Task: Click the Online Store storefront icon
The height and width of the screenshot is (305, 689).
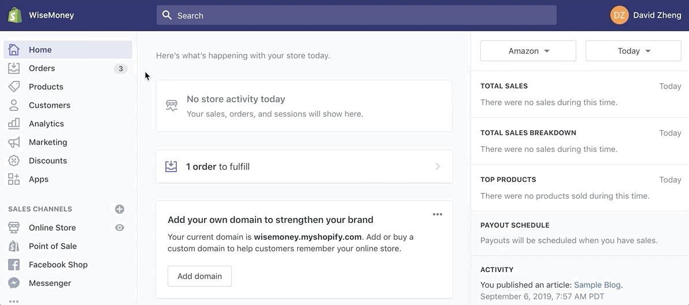Action: pyautogui.click(x=14, y=228)
